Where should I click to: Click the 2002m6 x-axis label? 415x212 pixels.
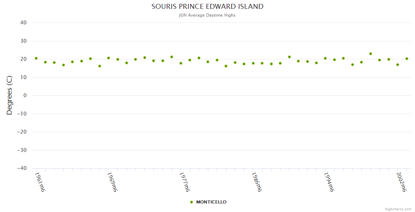401,182
